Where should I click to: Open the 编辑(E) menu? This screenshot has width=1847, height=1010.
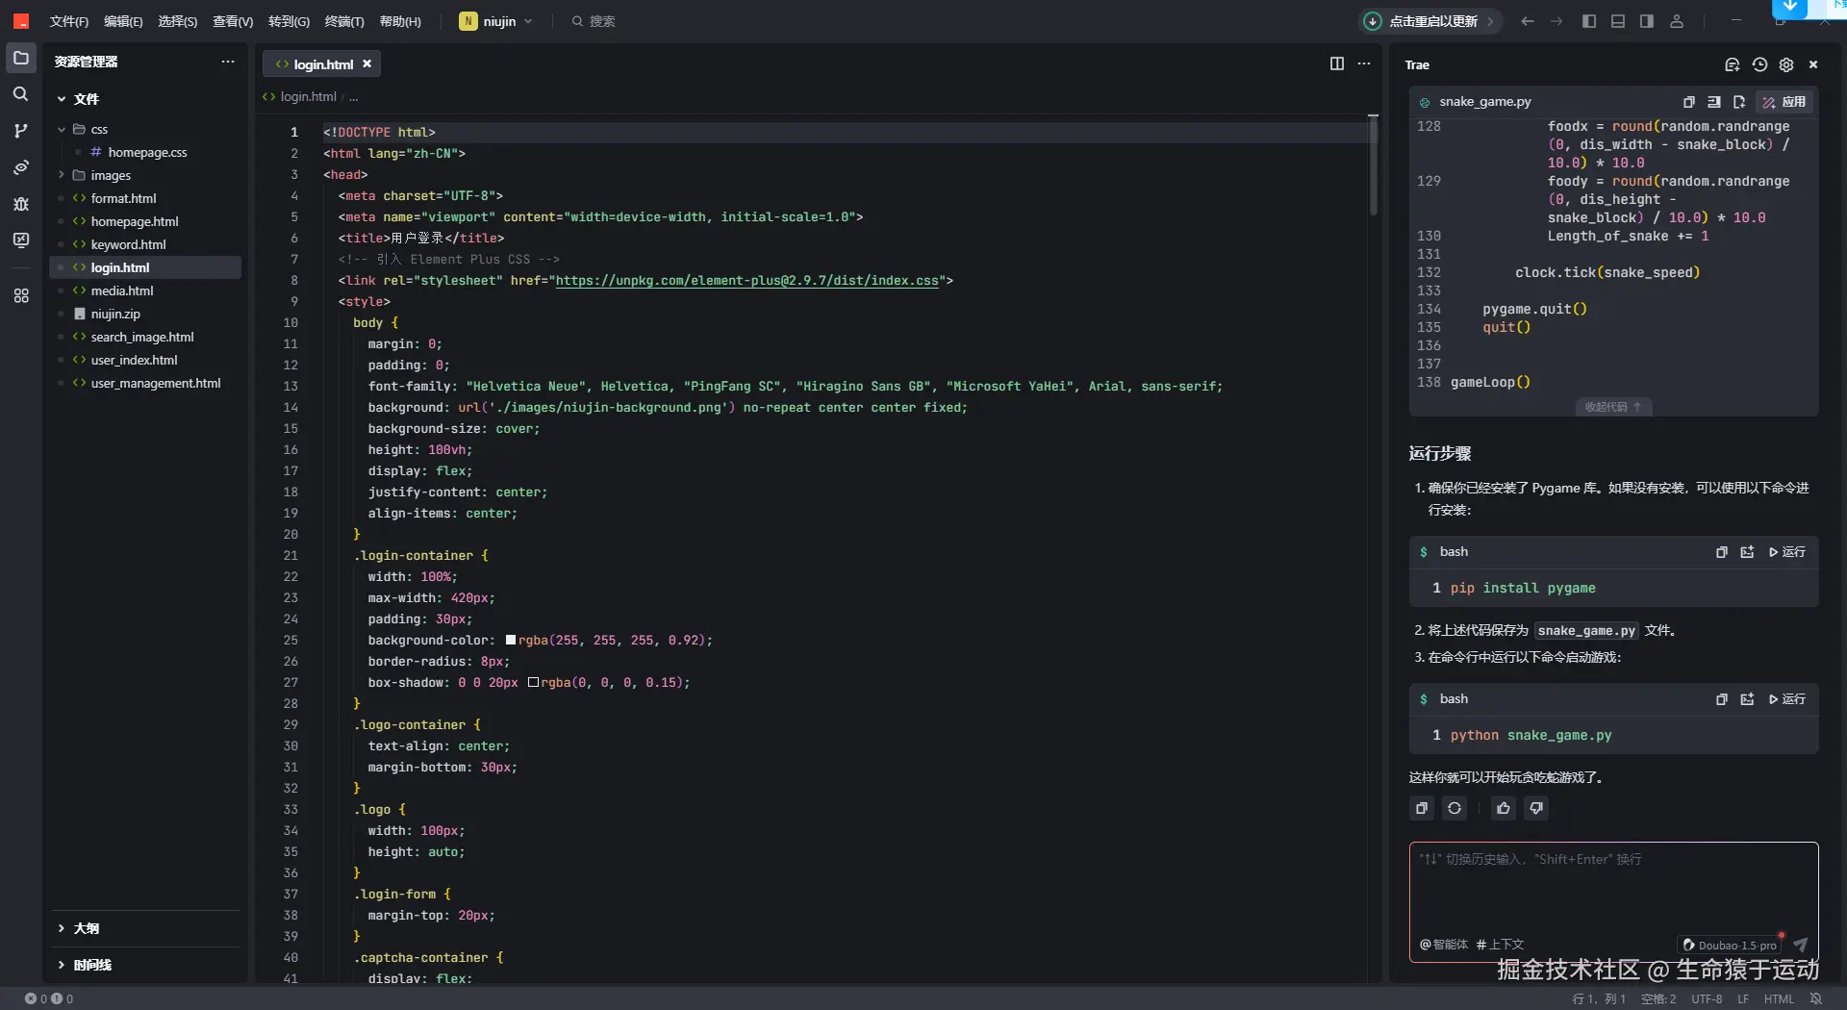click(x=123, y=21)
